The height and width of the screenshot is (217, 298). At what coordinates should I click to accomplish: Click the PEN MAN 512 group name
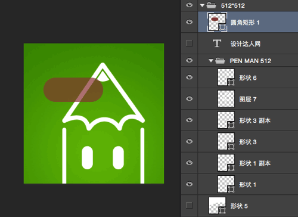click(x=250, y=61)
